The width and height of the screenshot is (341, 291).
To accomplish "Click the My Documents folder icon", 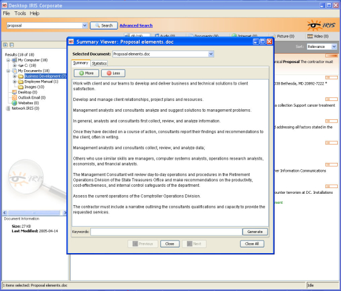I will click(x=15, y=71).
